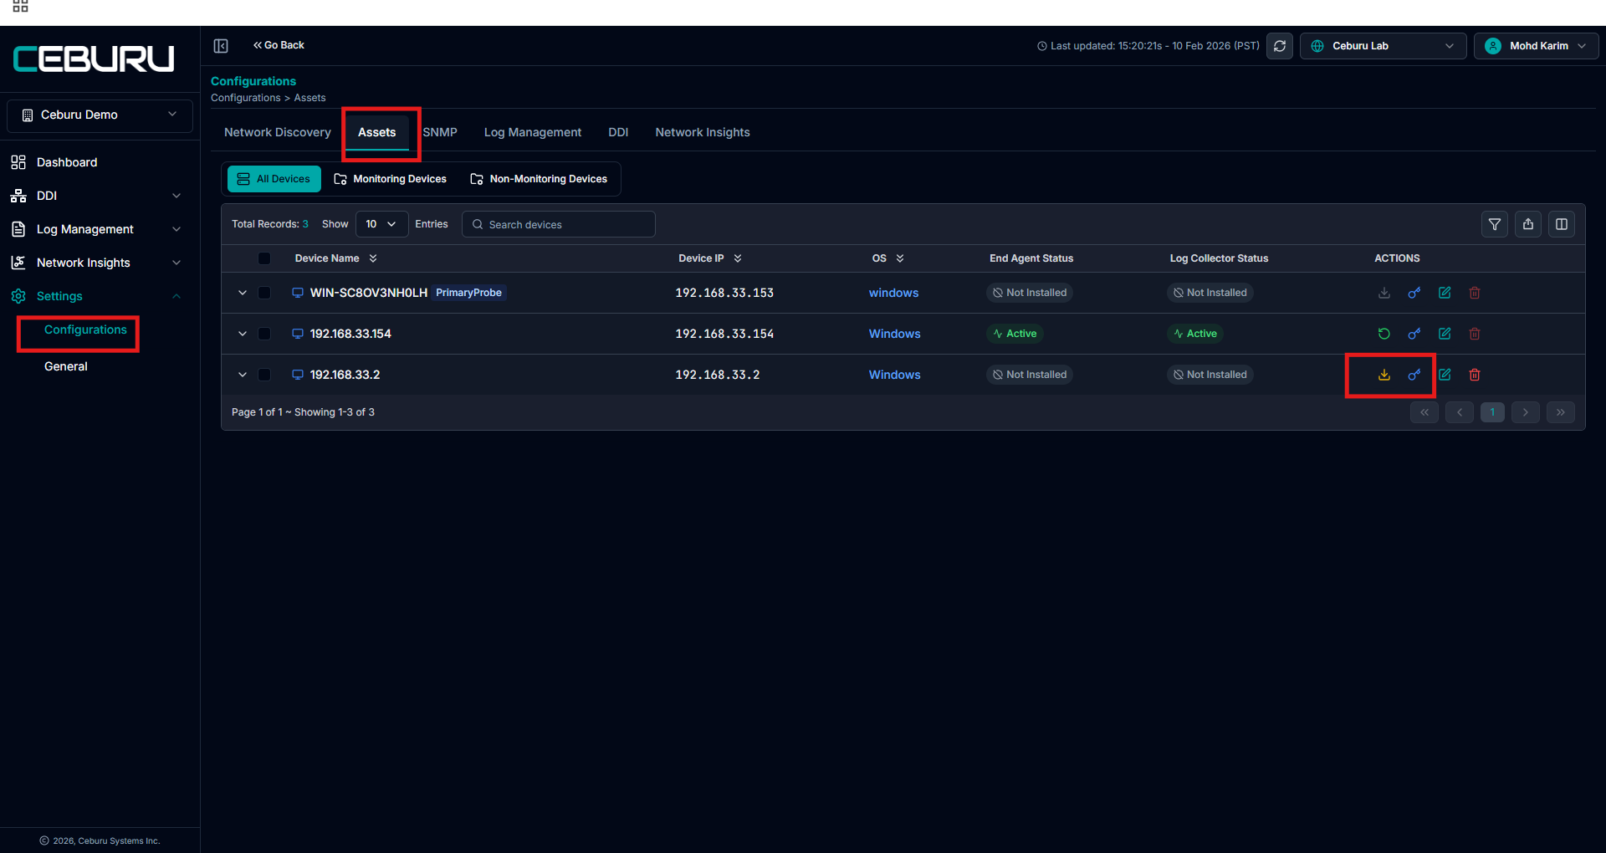Open the apps grid icon at top left

click(20, 6)
